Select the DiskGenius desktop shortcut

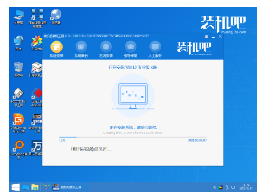click(18, 123)
